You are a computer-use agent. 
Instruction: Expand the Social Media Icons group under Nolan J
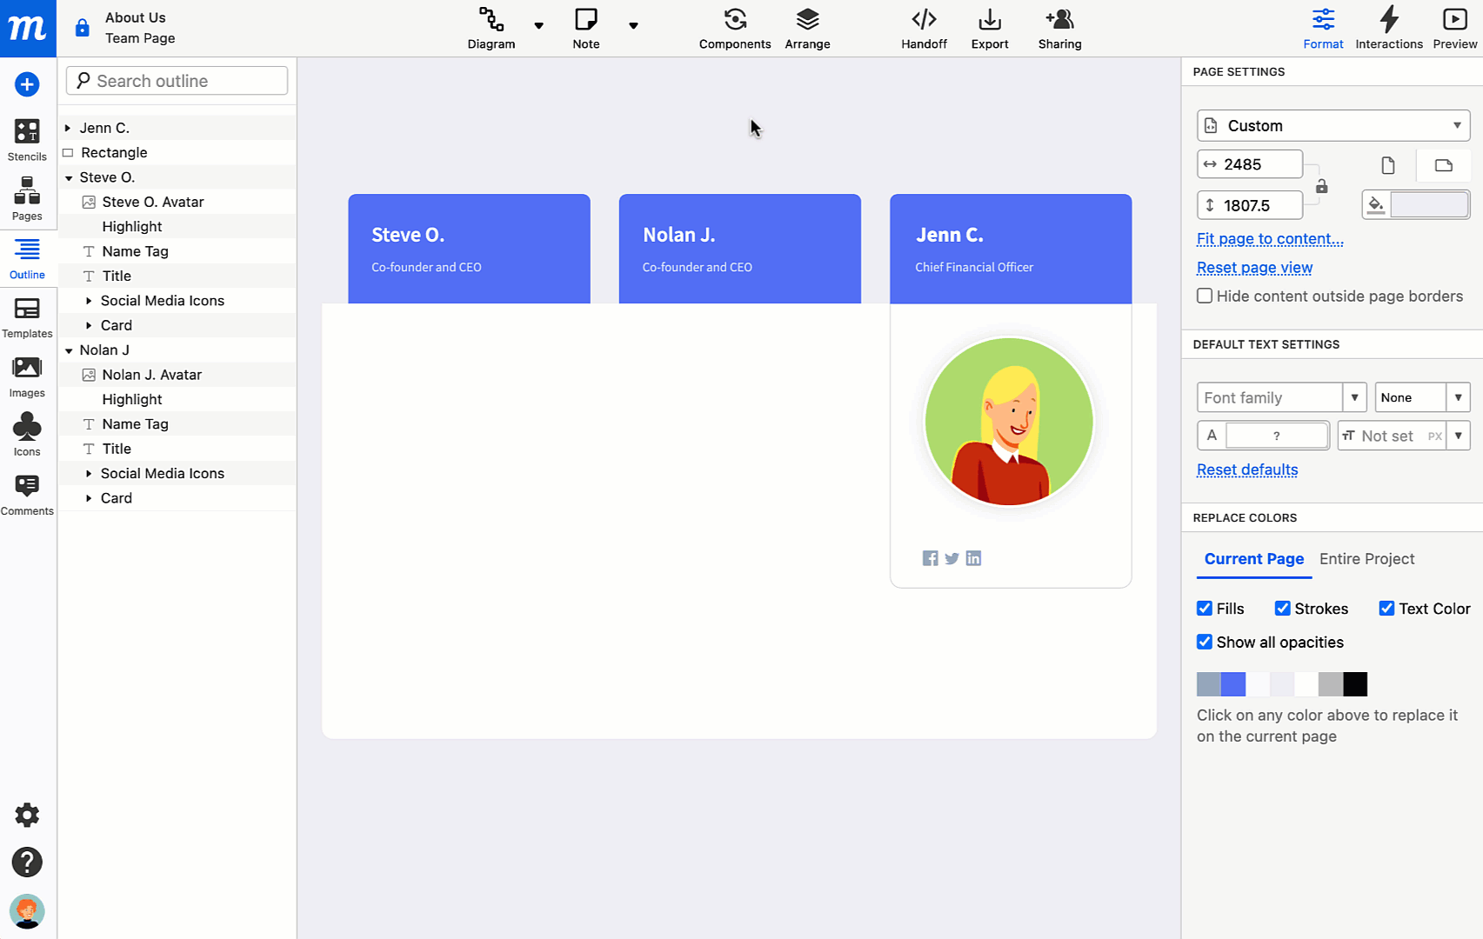coord(88,473)
